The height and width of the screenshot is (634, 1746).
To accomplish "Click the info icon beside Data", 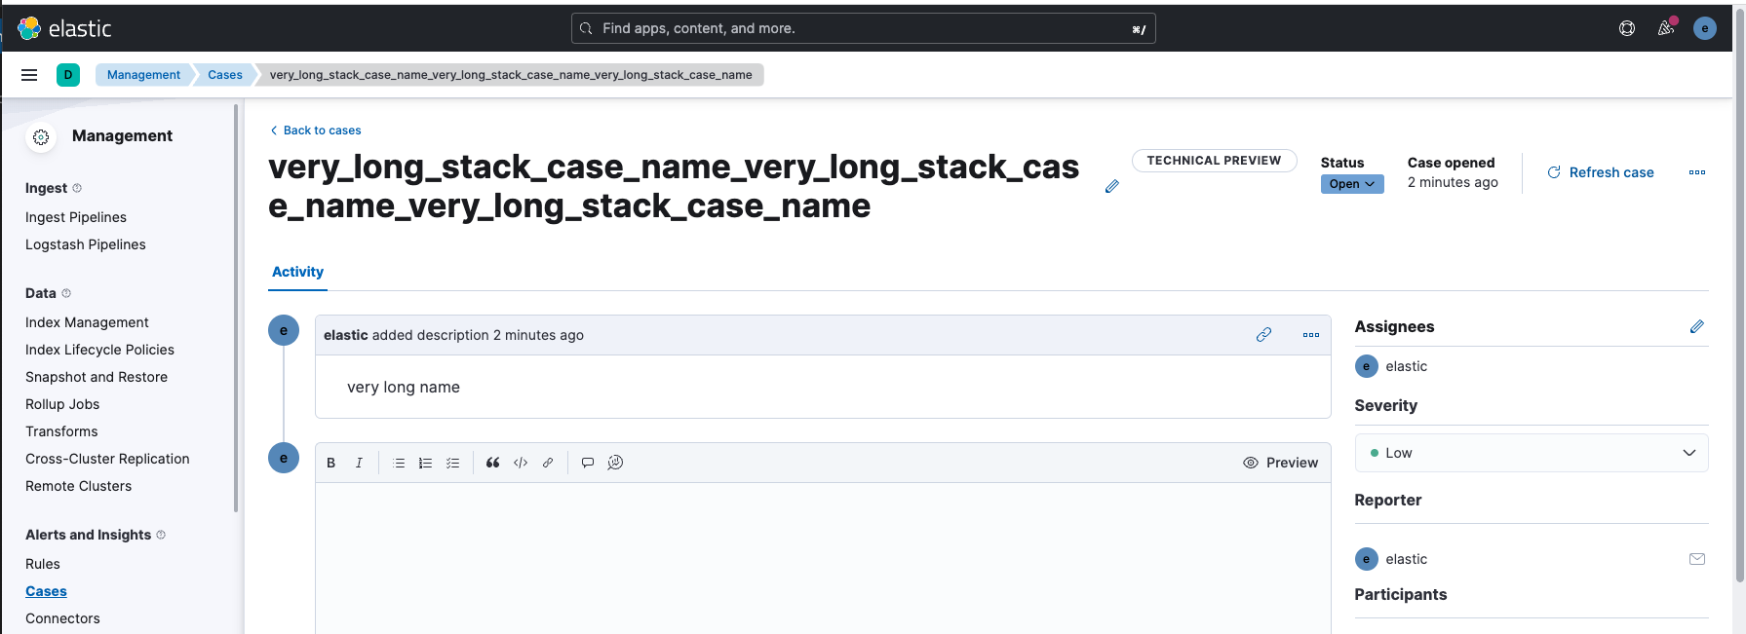I will tap(66, 293).
